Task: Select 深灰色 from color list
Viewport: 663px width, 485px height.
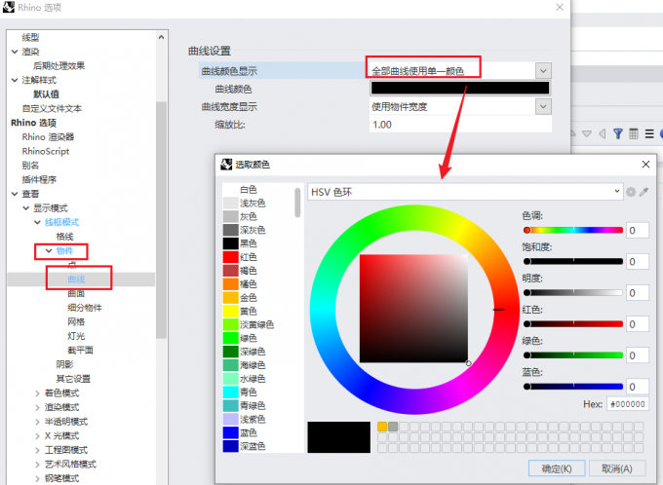Action: pyautogui.click(x=253, y=230)
